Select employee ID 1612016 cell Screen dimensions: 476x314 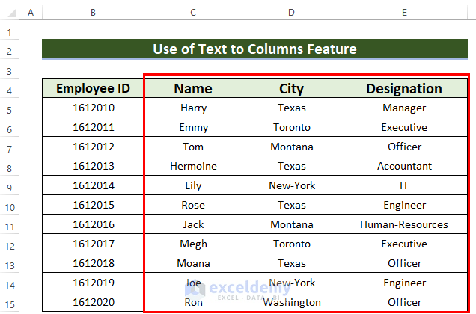click(93, 224)
